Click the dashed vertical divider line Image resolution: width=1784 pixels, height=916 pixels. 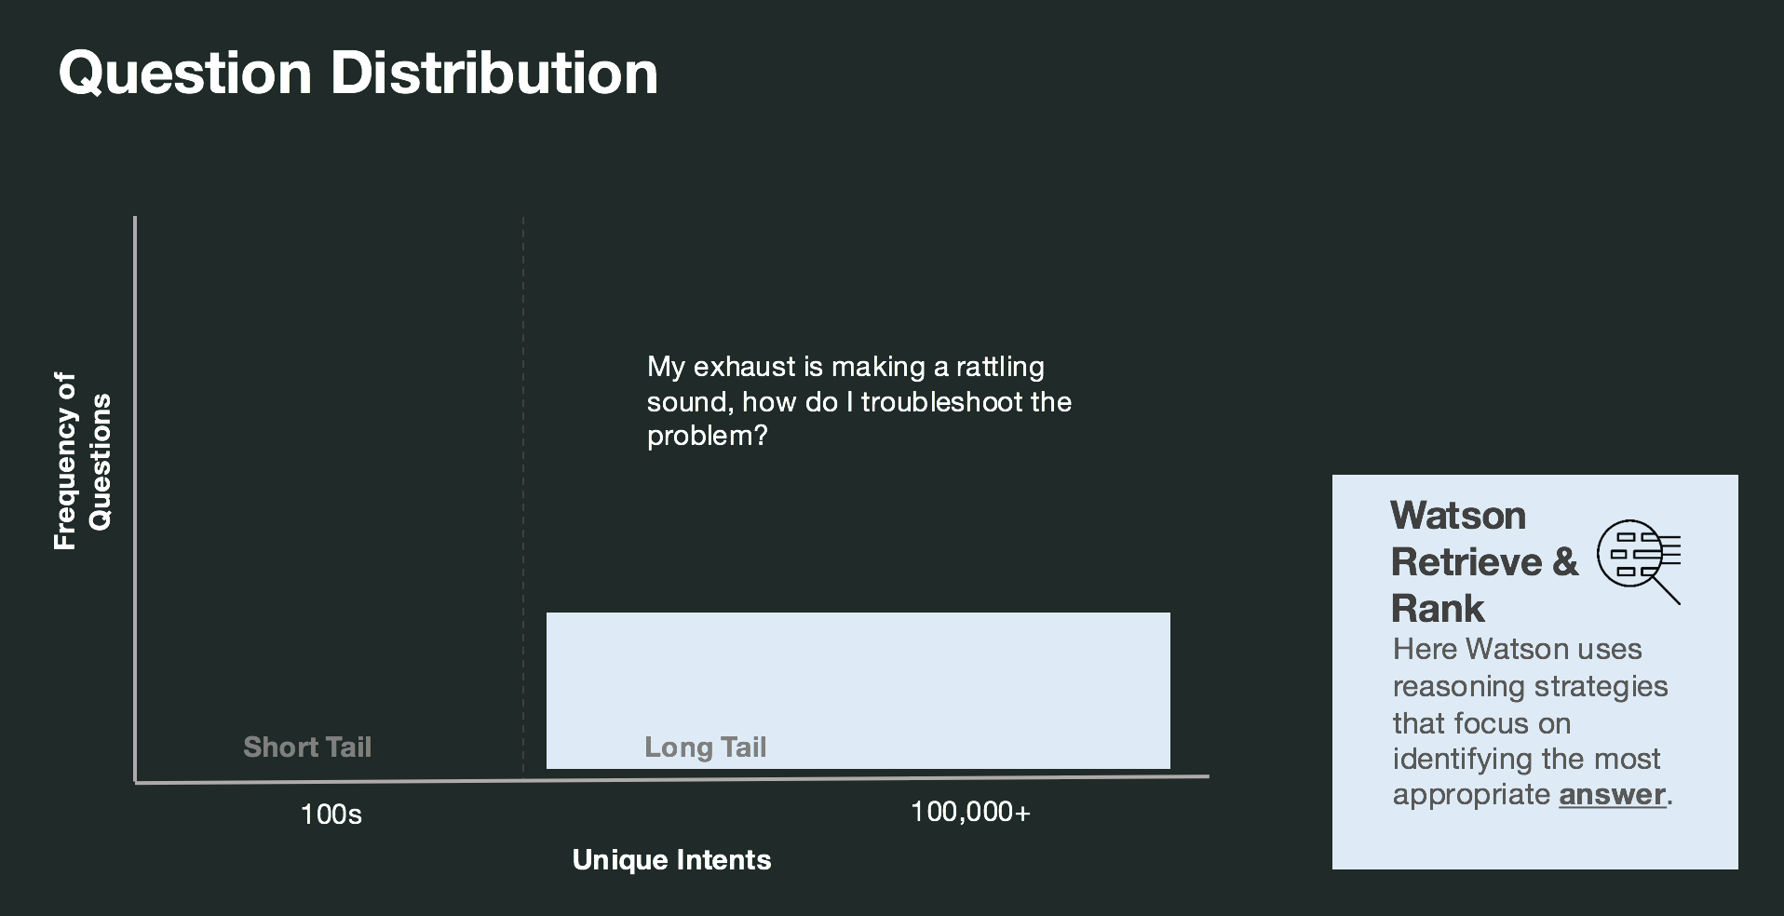pyautogui.click(x=523, y=465)
